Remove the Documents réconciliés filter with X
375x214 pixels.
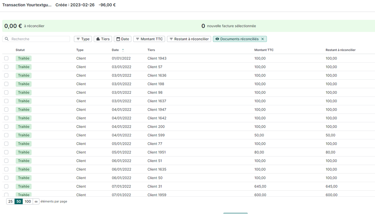coord(262,39)
